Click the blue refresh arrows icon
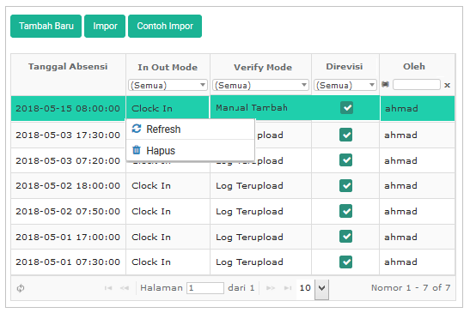Viewport: 470px width, 313px height. point(137,129)
